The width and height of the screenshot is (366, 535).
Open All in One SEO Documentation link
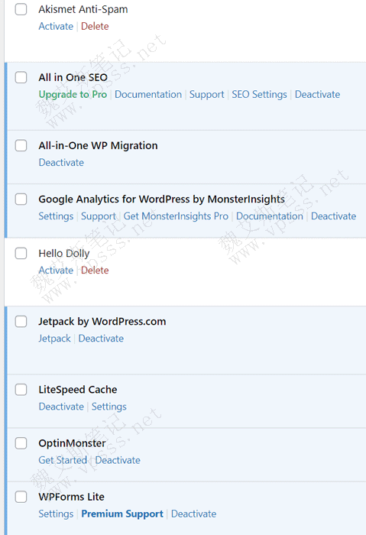pyautogui.click(x=148, y=95)
